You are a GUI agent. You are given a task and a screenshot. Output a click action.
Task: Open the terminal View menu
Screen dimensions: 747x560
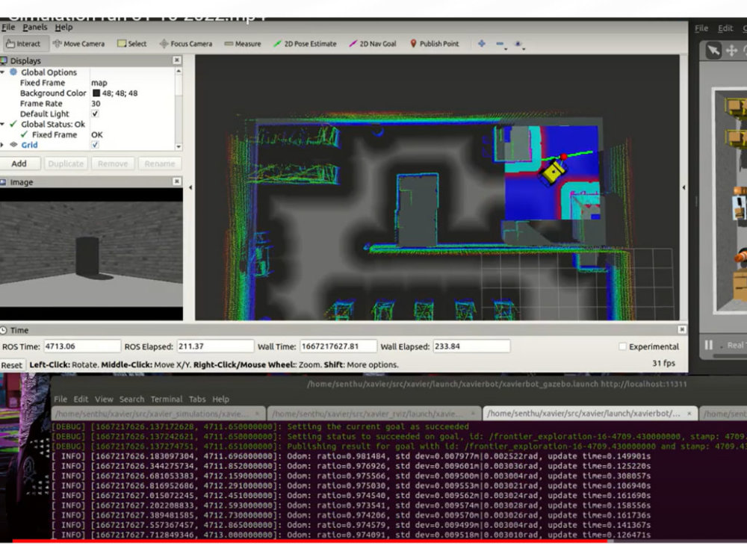[x=103, y=399]
